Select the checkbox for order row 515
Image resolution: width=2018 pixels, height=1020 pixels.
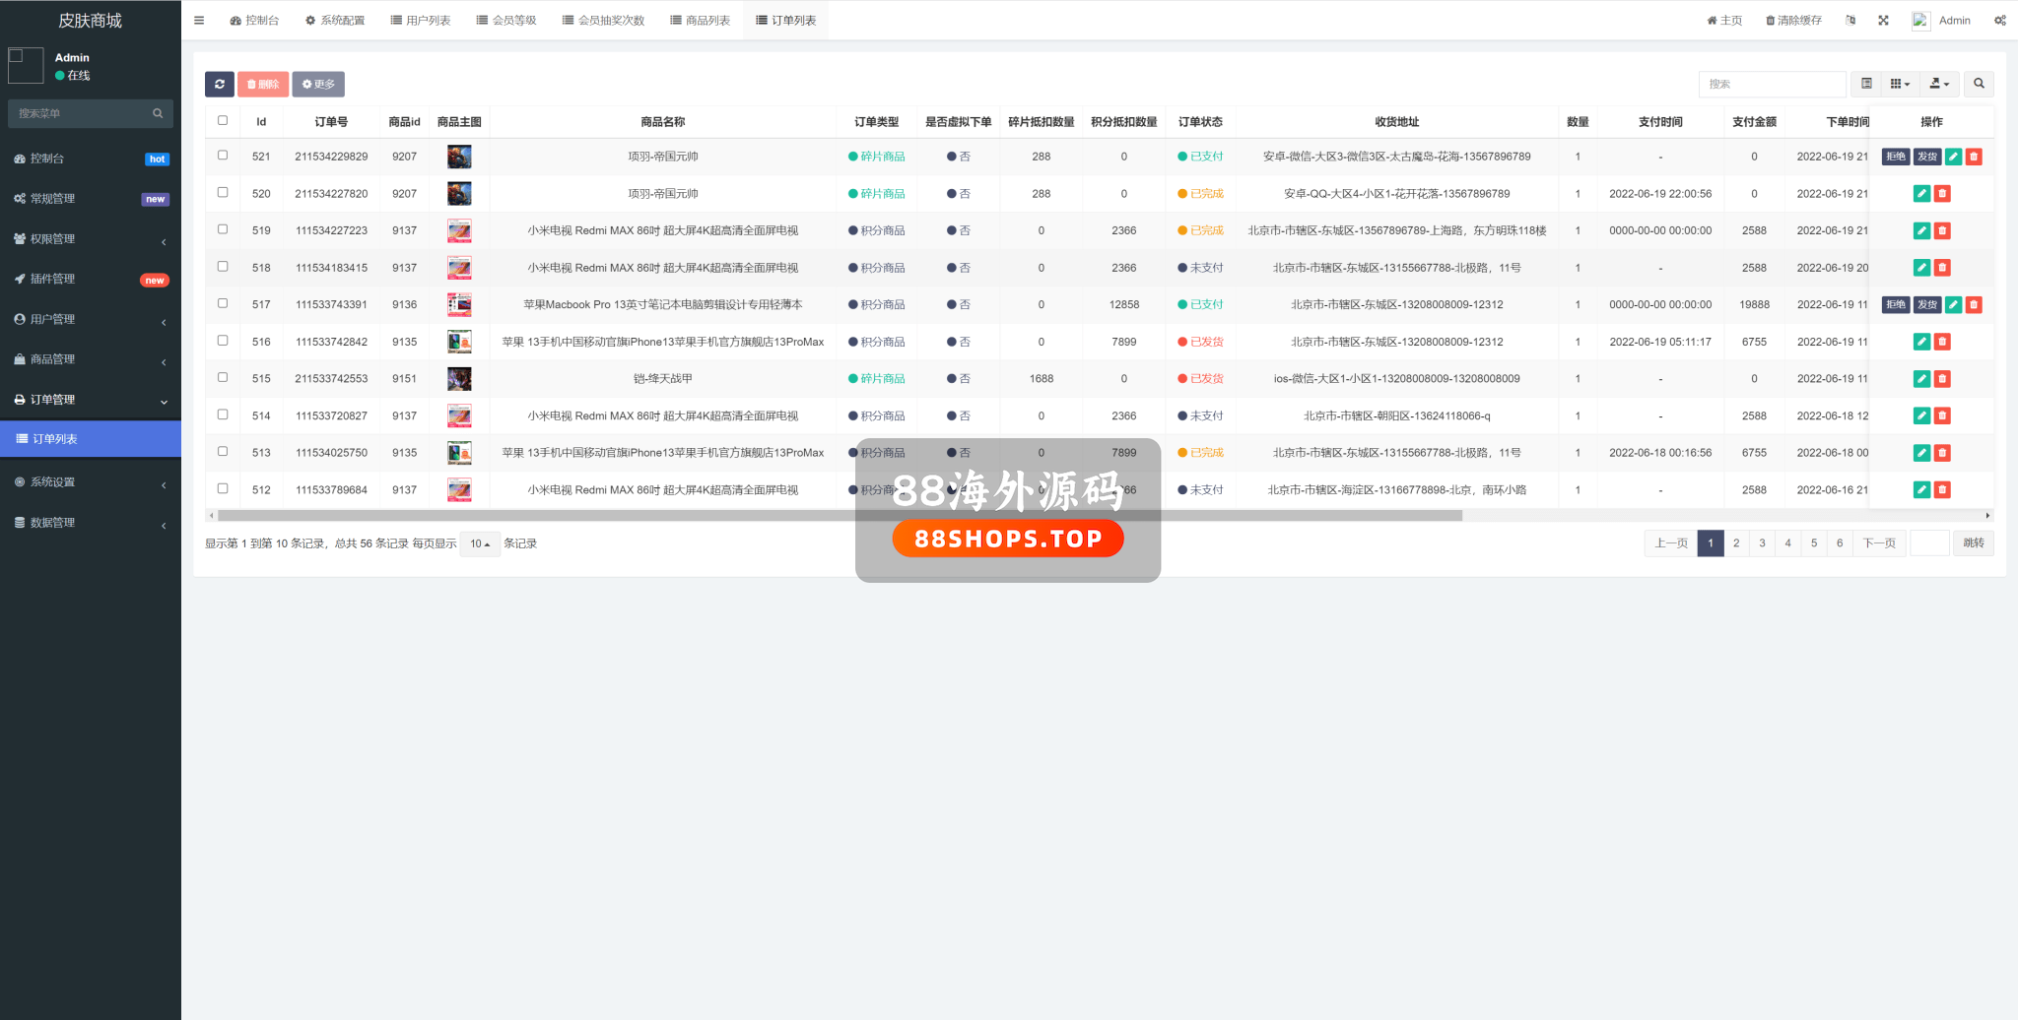click(223, 378)
